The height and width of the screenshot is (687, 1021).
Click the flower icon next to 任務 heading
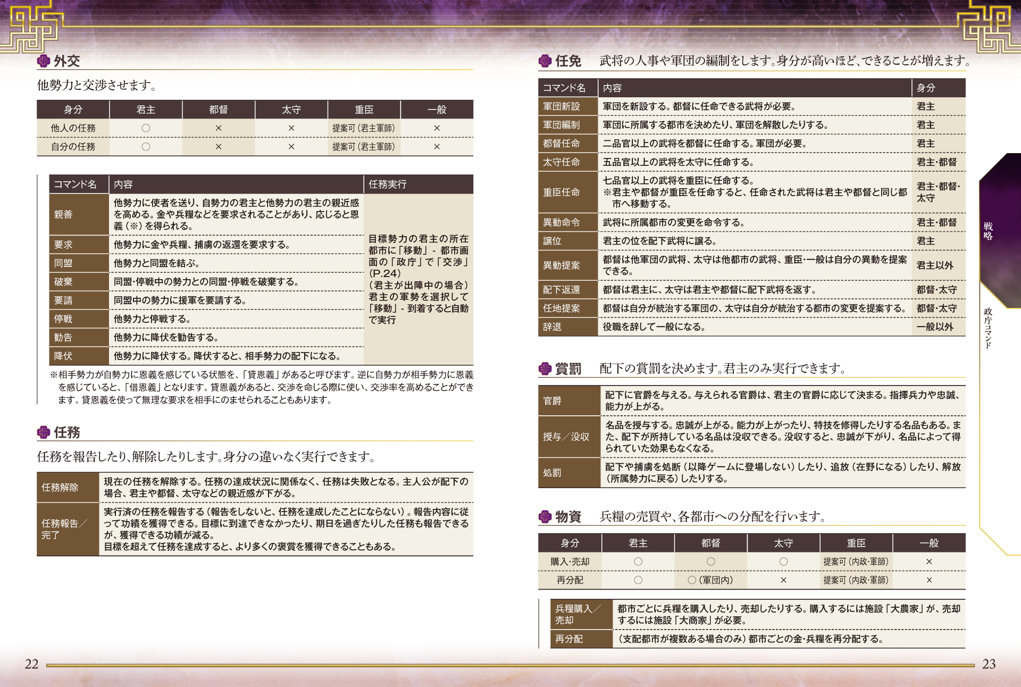(x=44, y=432)
